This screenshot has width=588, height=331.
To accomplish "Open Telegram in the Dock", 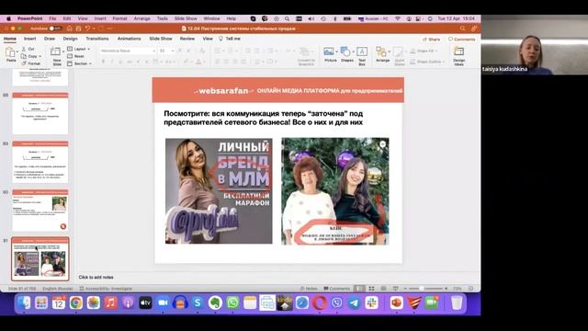I will click(x=354, y=302).
